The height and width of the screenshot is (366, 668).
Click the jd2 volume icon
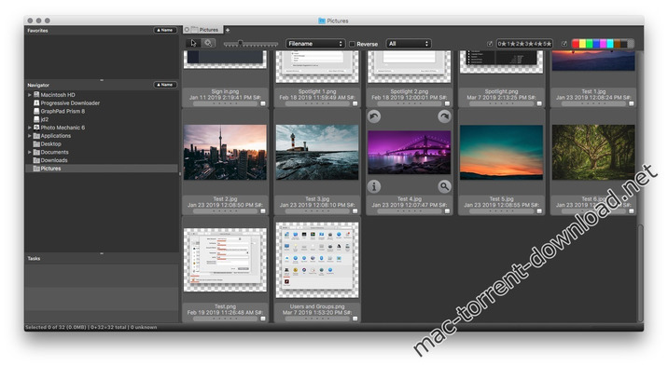[x=36, y=119]
